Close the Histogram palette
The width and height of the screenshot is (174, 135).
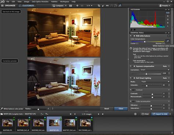pos(169,10)
